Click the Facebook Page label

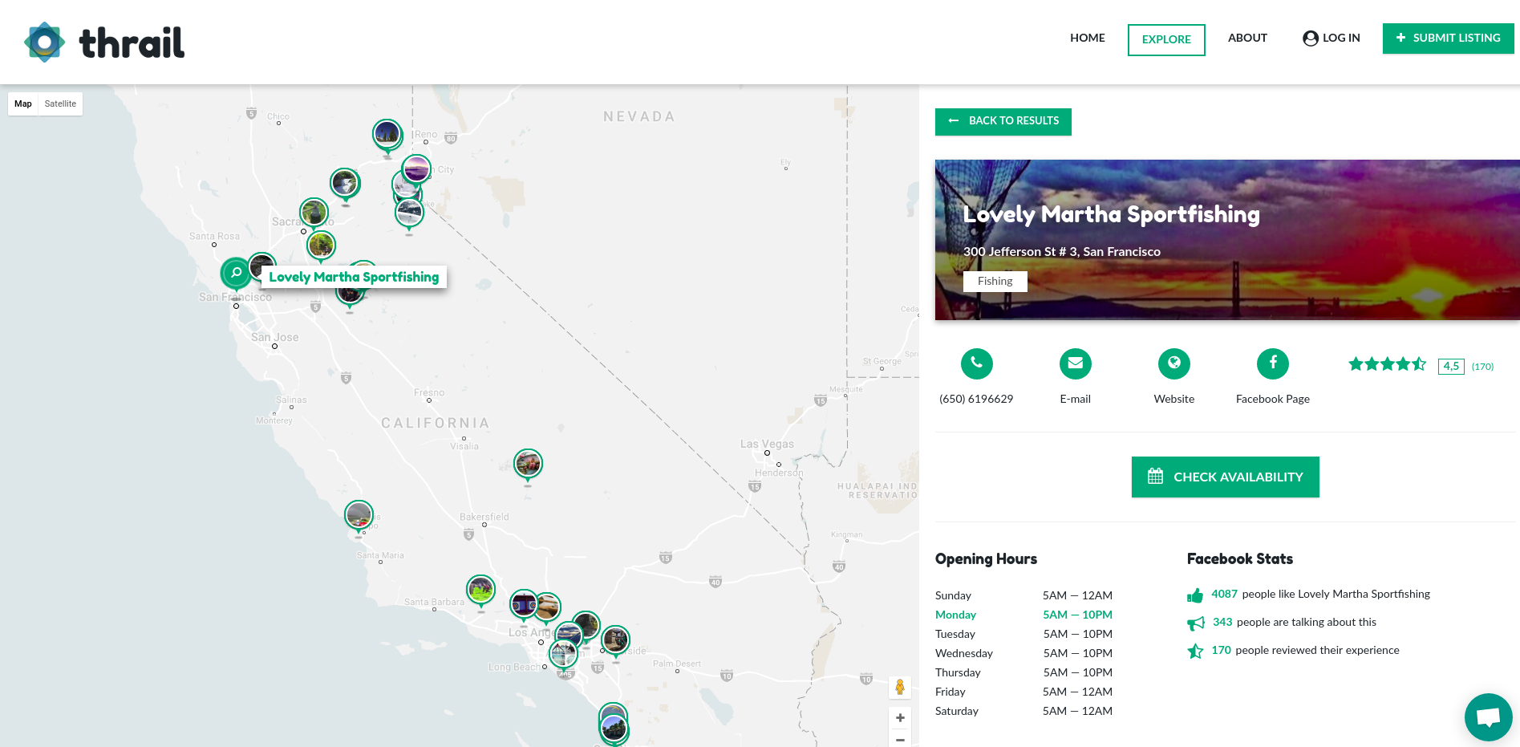[x=1272, y=399]
